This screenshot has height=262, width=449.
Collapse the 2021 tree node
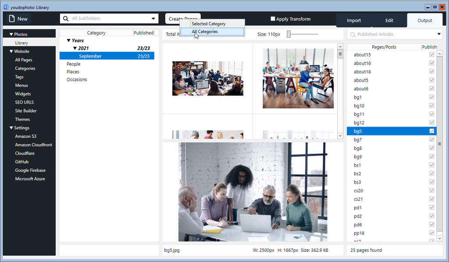click(x=75, y=48)
